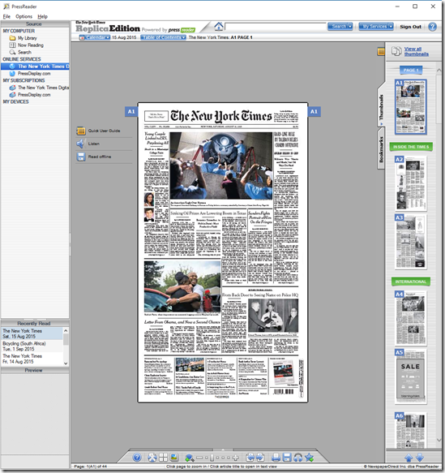Open help from the bottom toolbar
445x473 pixels.
click(137, 458)
